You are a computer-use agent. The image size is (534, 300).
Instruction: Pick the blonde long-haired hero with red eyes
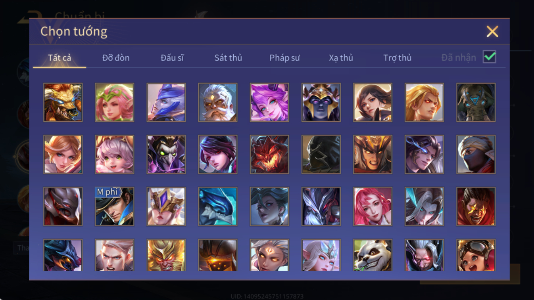pyautogui.click(x=424, y=102)
